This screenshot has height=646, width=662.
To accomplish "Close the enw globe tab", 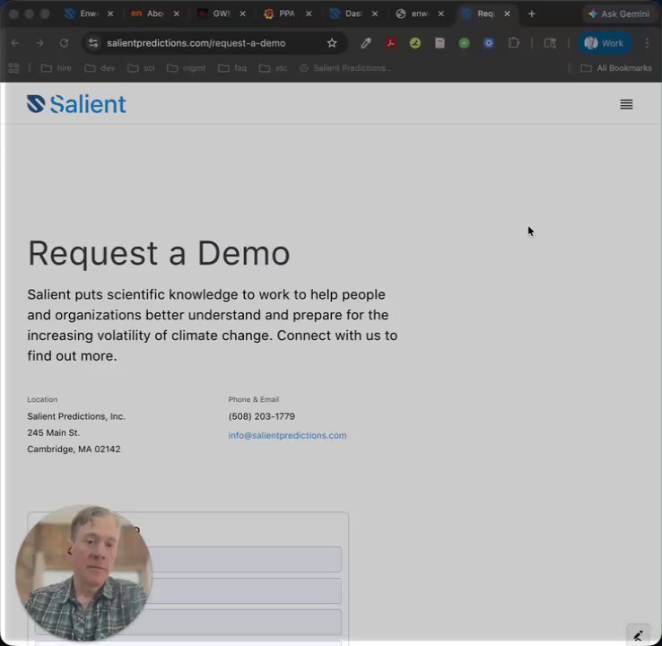I will pyautogui.click(x=440, y=14).
